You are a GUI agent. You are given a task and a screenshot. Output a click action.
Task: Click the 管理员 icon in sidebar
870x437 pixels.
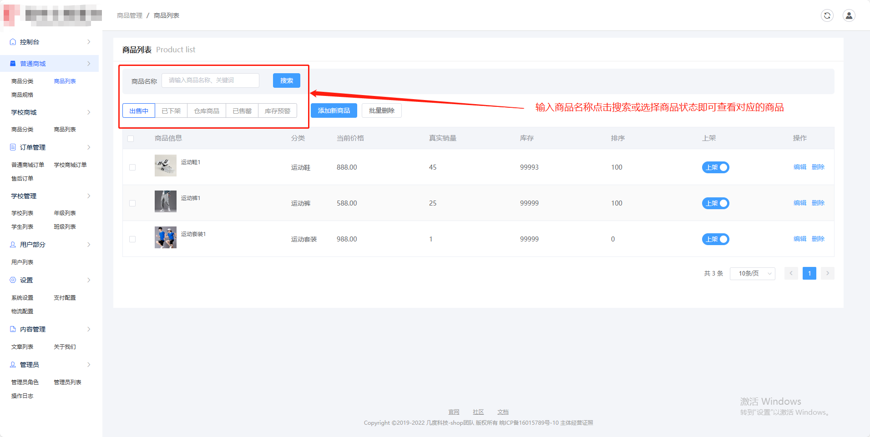[13, 365]
